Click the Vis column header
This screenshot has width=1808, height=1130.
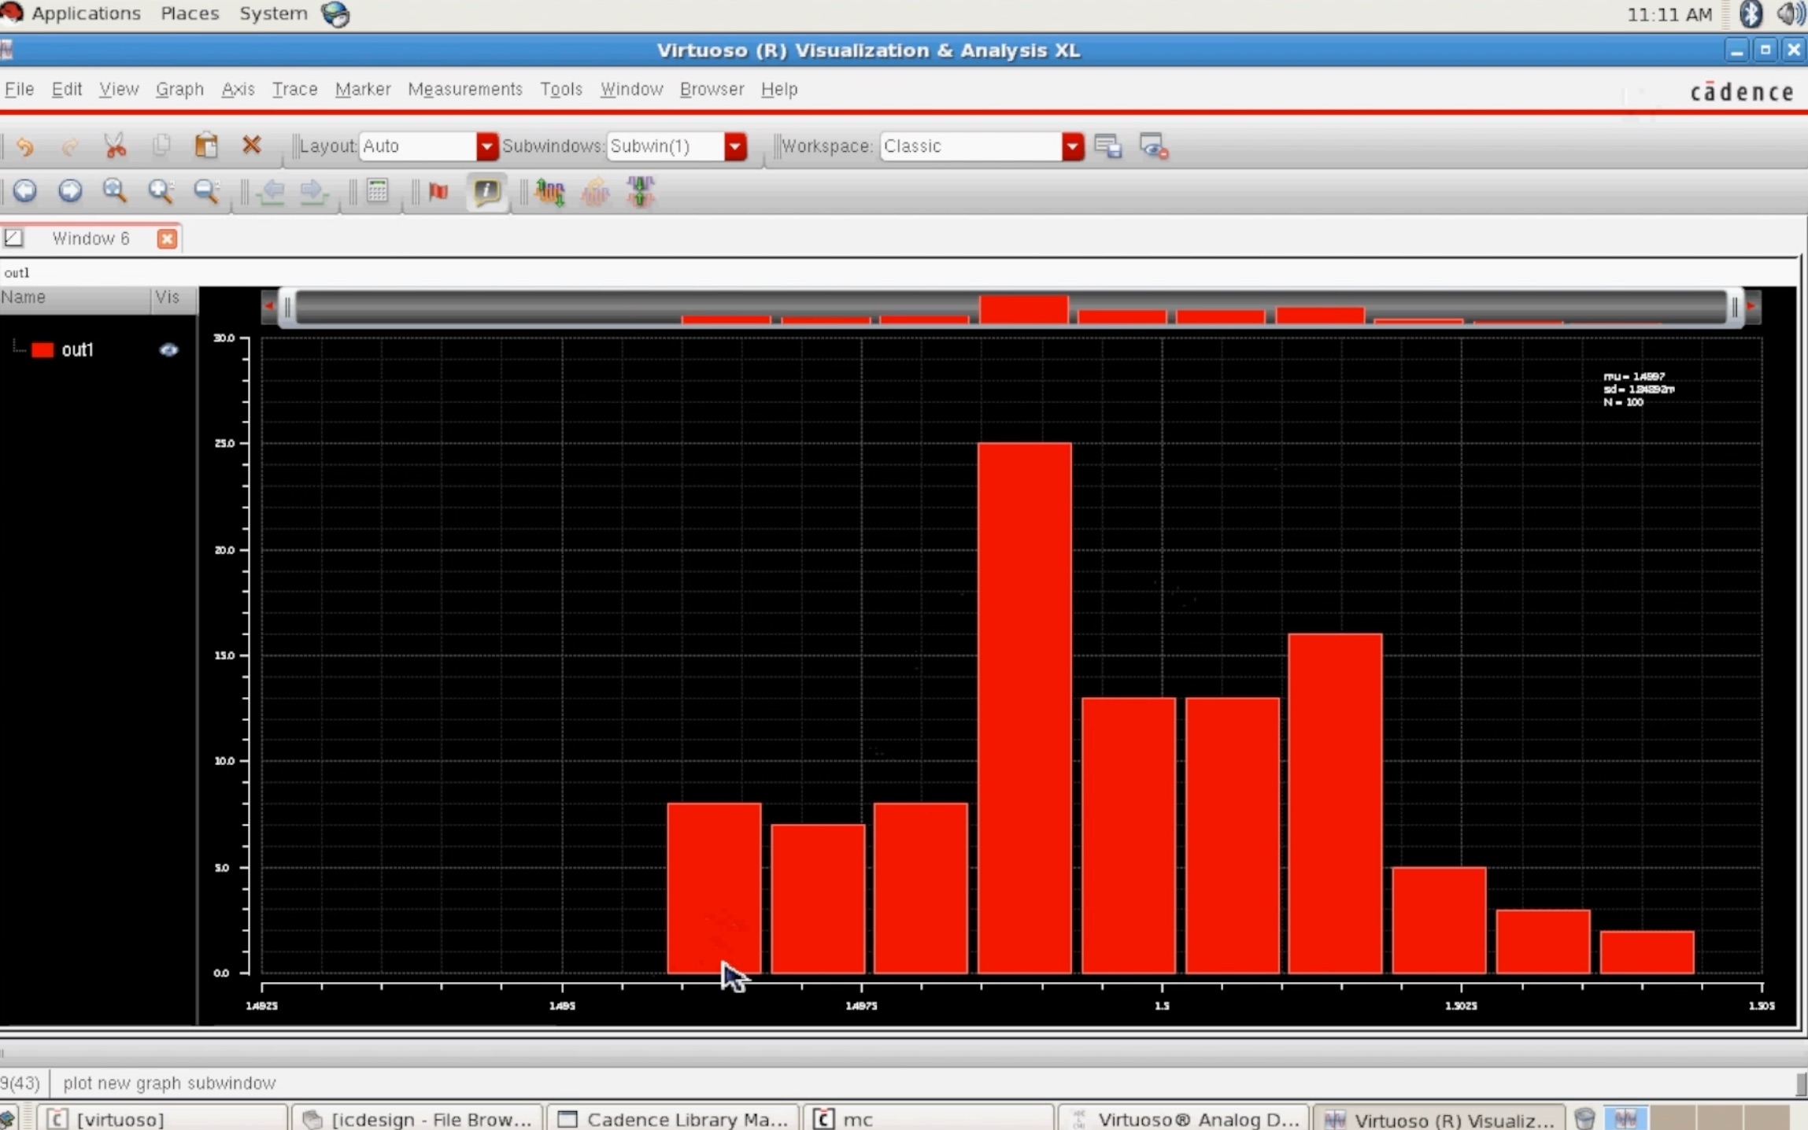172,297
